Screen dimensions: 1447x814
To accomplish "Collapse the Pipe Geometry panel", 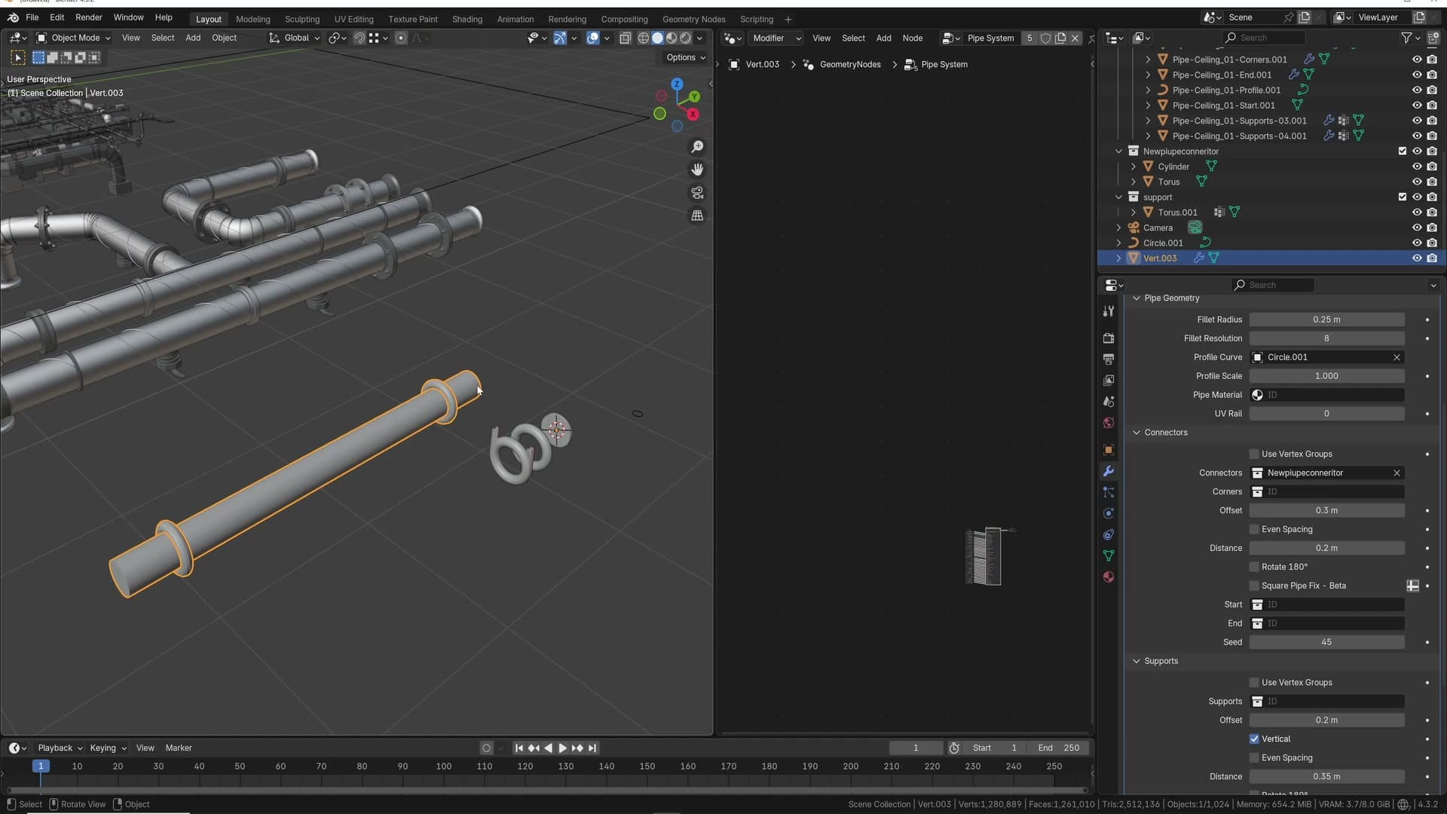I will (1136, 298).
